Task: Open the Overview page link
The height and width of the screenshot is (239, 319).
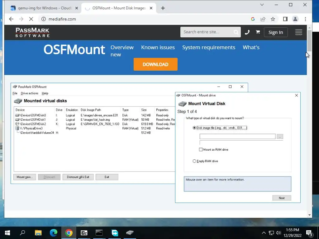Action: pyautogui.click(x=122, y=47)
